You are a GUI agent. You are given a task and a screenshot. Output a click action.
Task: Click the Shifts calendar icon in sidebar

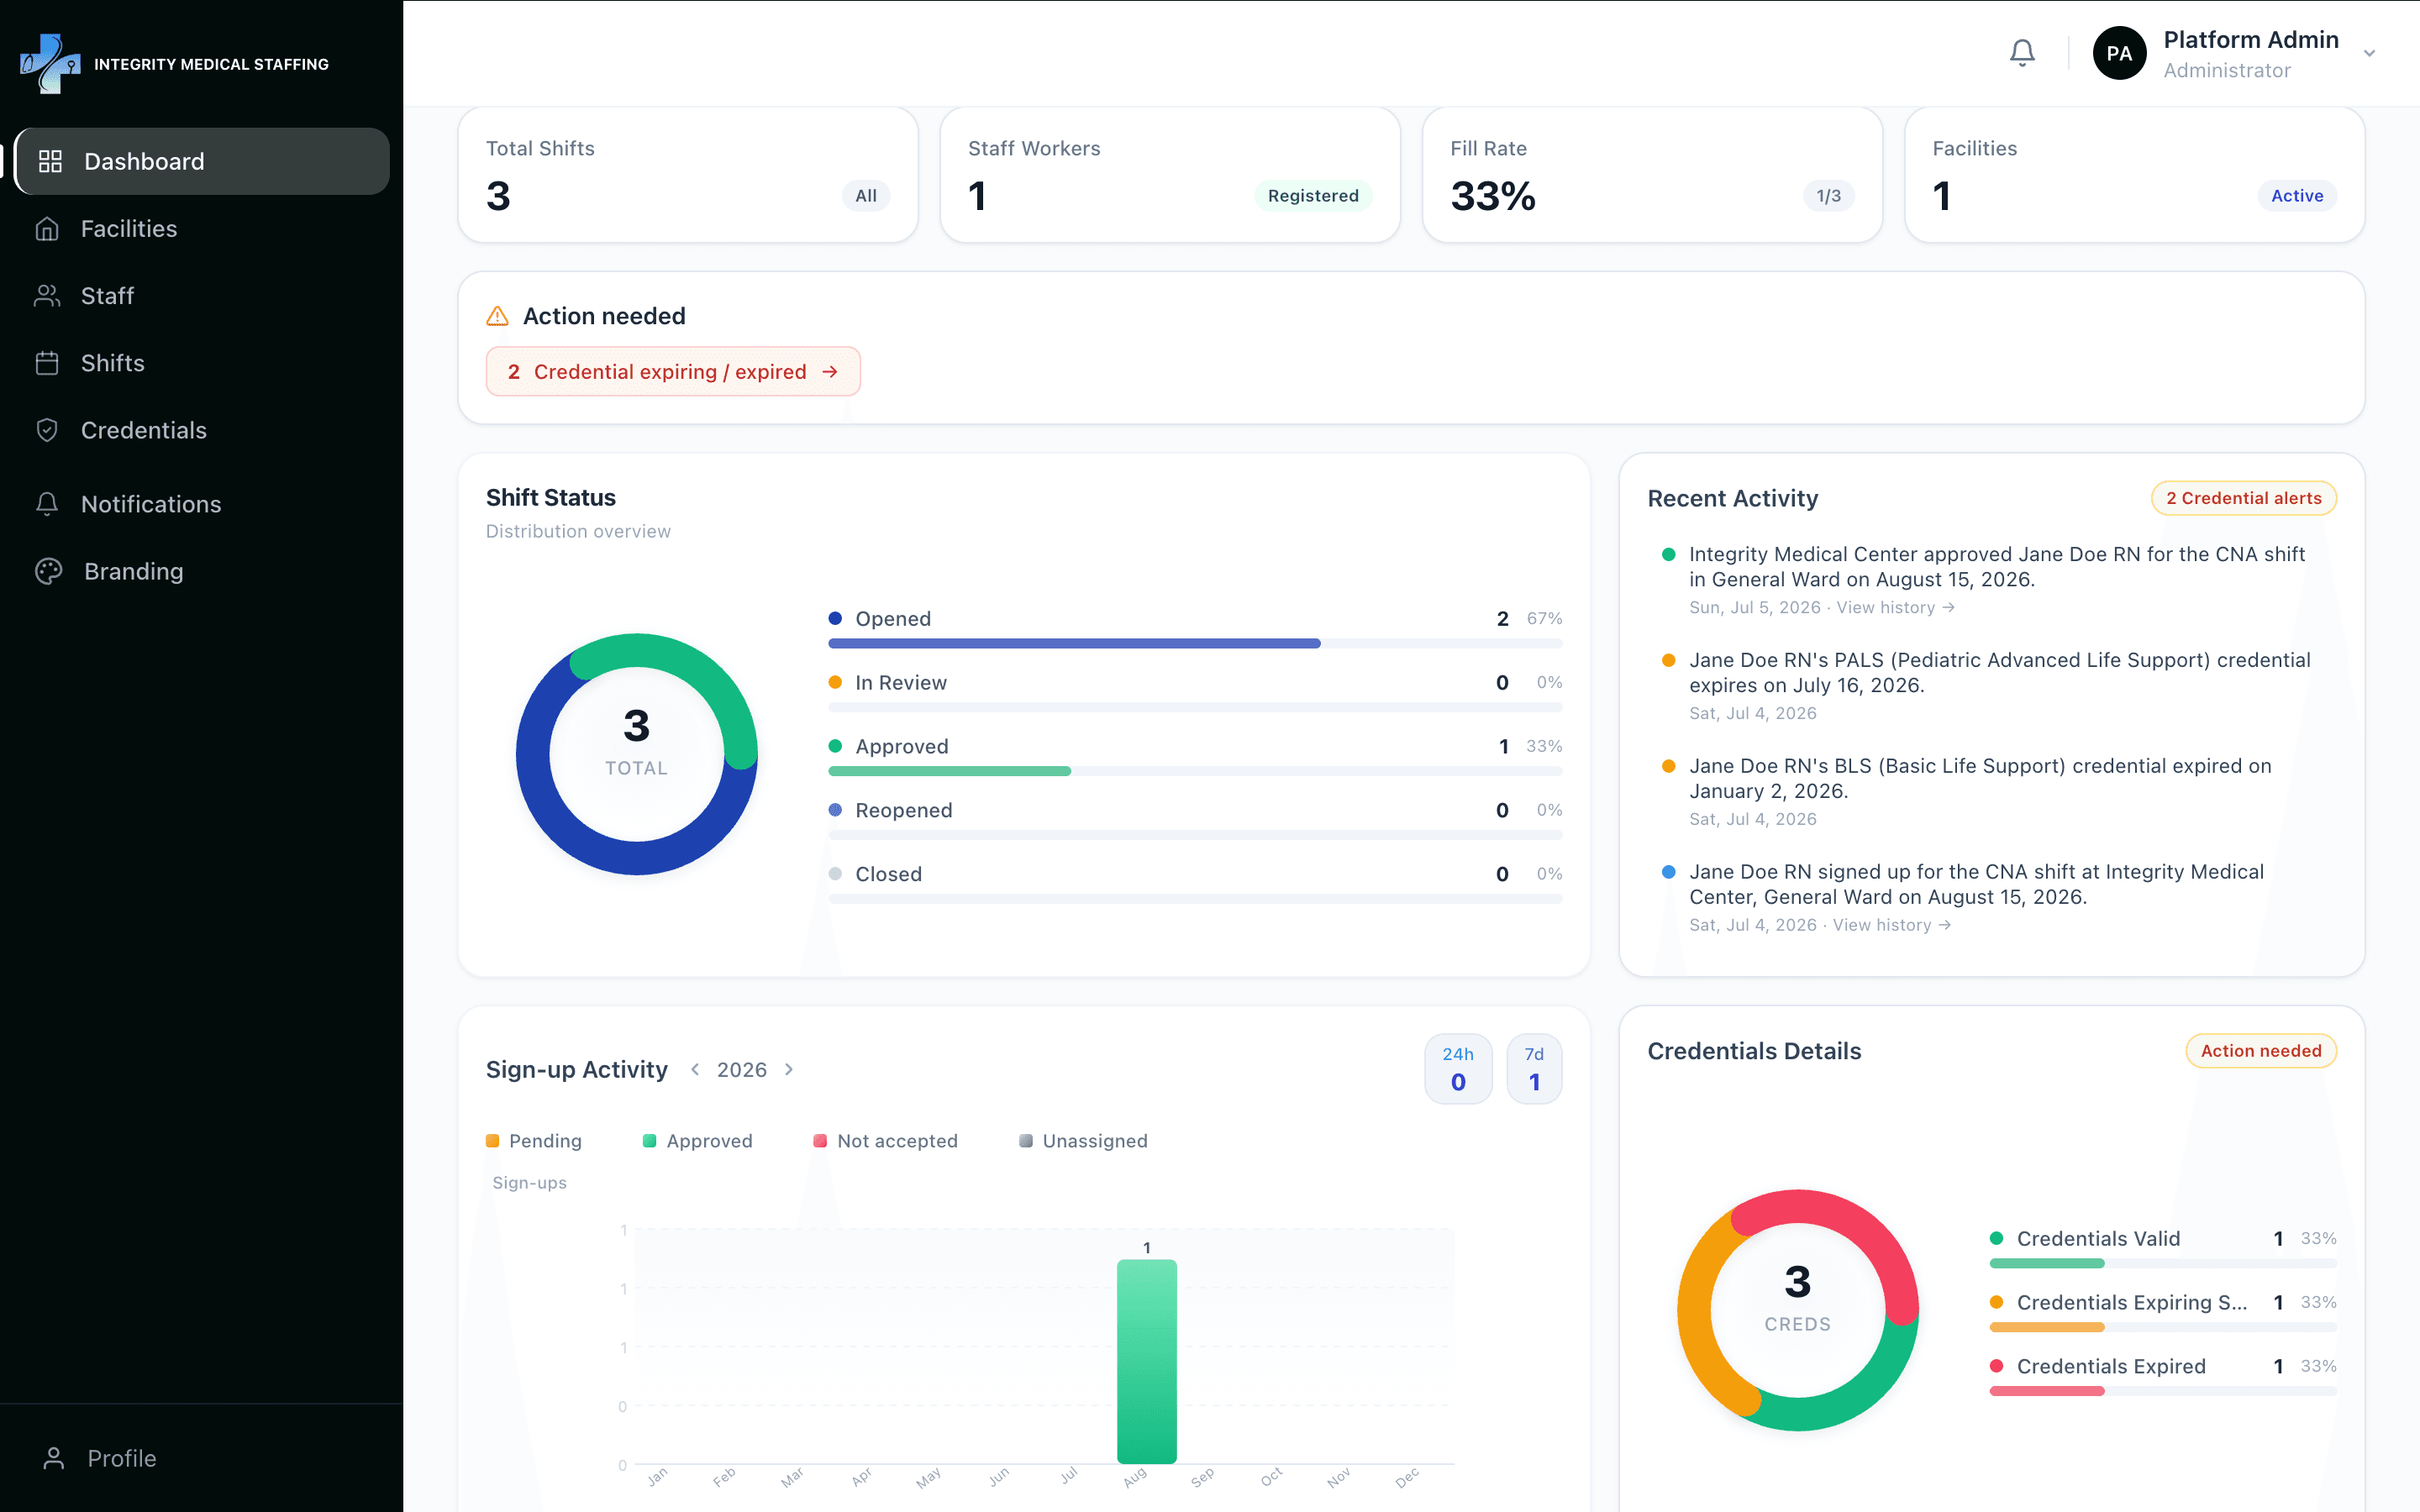coord(47,363)
